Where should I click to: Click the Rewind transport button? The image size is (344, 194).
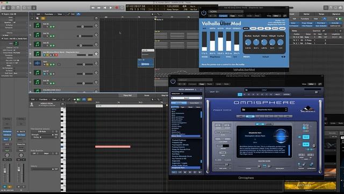[x=93, y=8]
